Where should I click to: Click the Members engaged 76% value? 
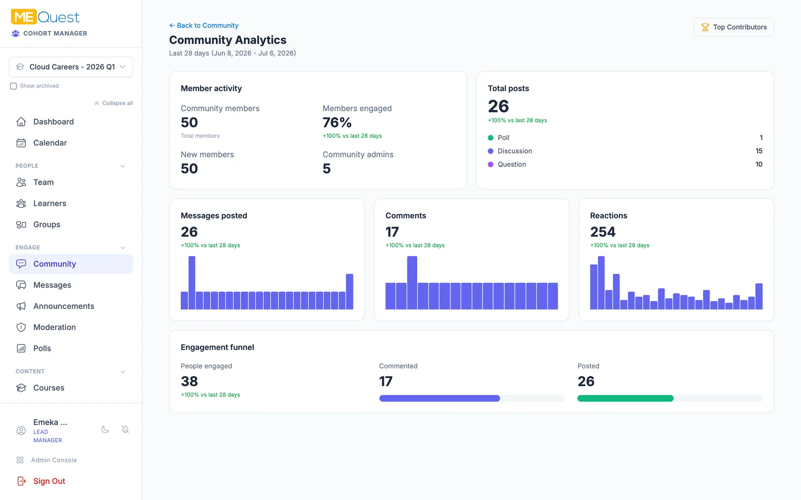pyautogui.click(x=337, y=122)
